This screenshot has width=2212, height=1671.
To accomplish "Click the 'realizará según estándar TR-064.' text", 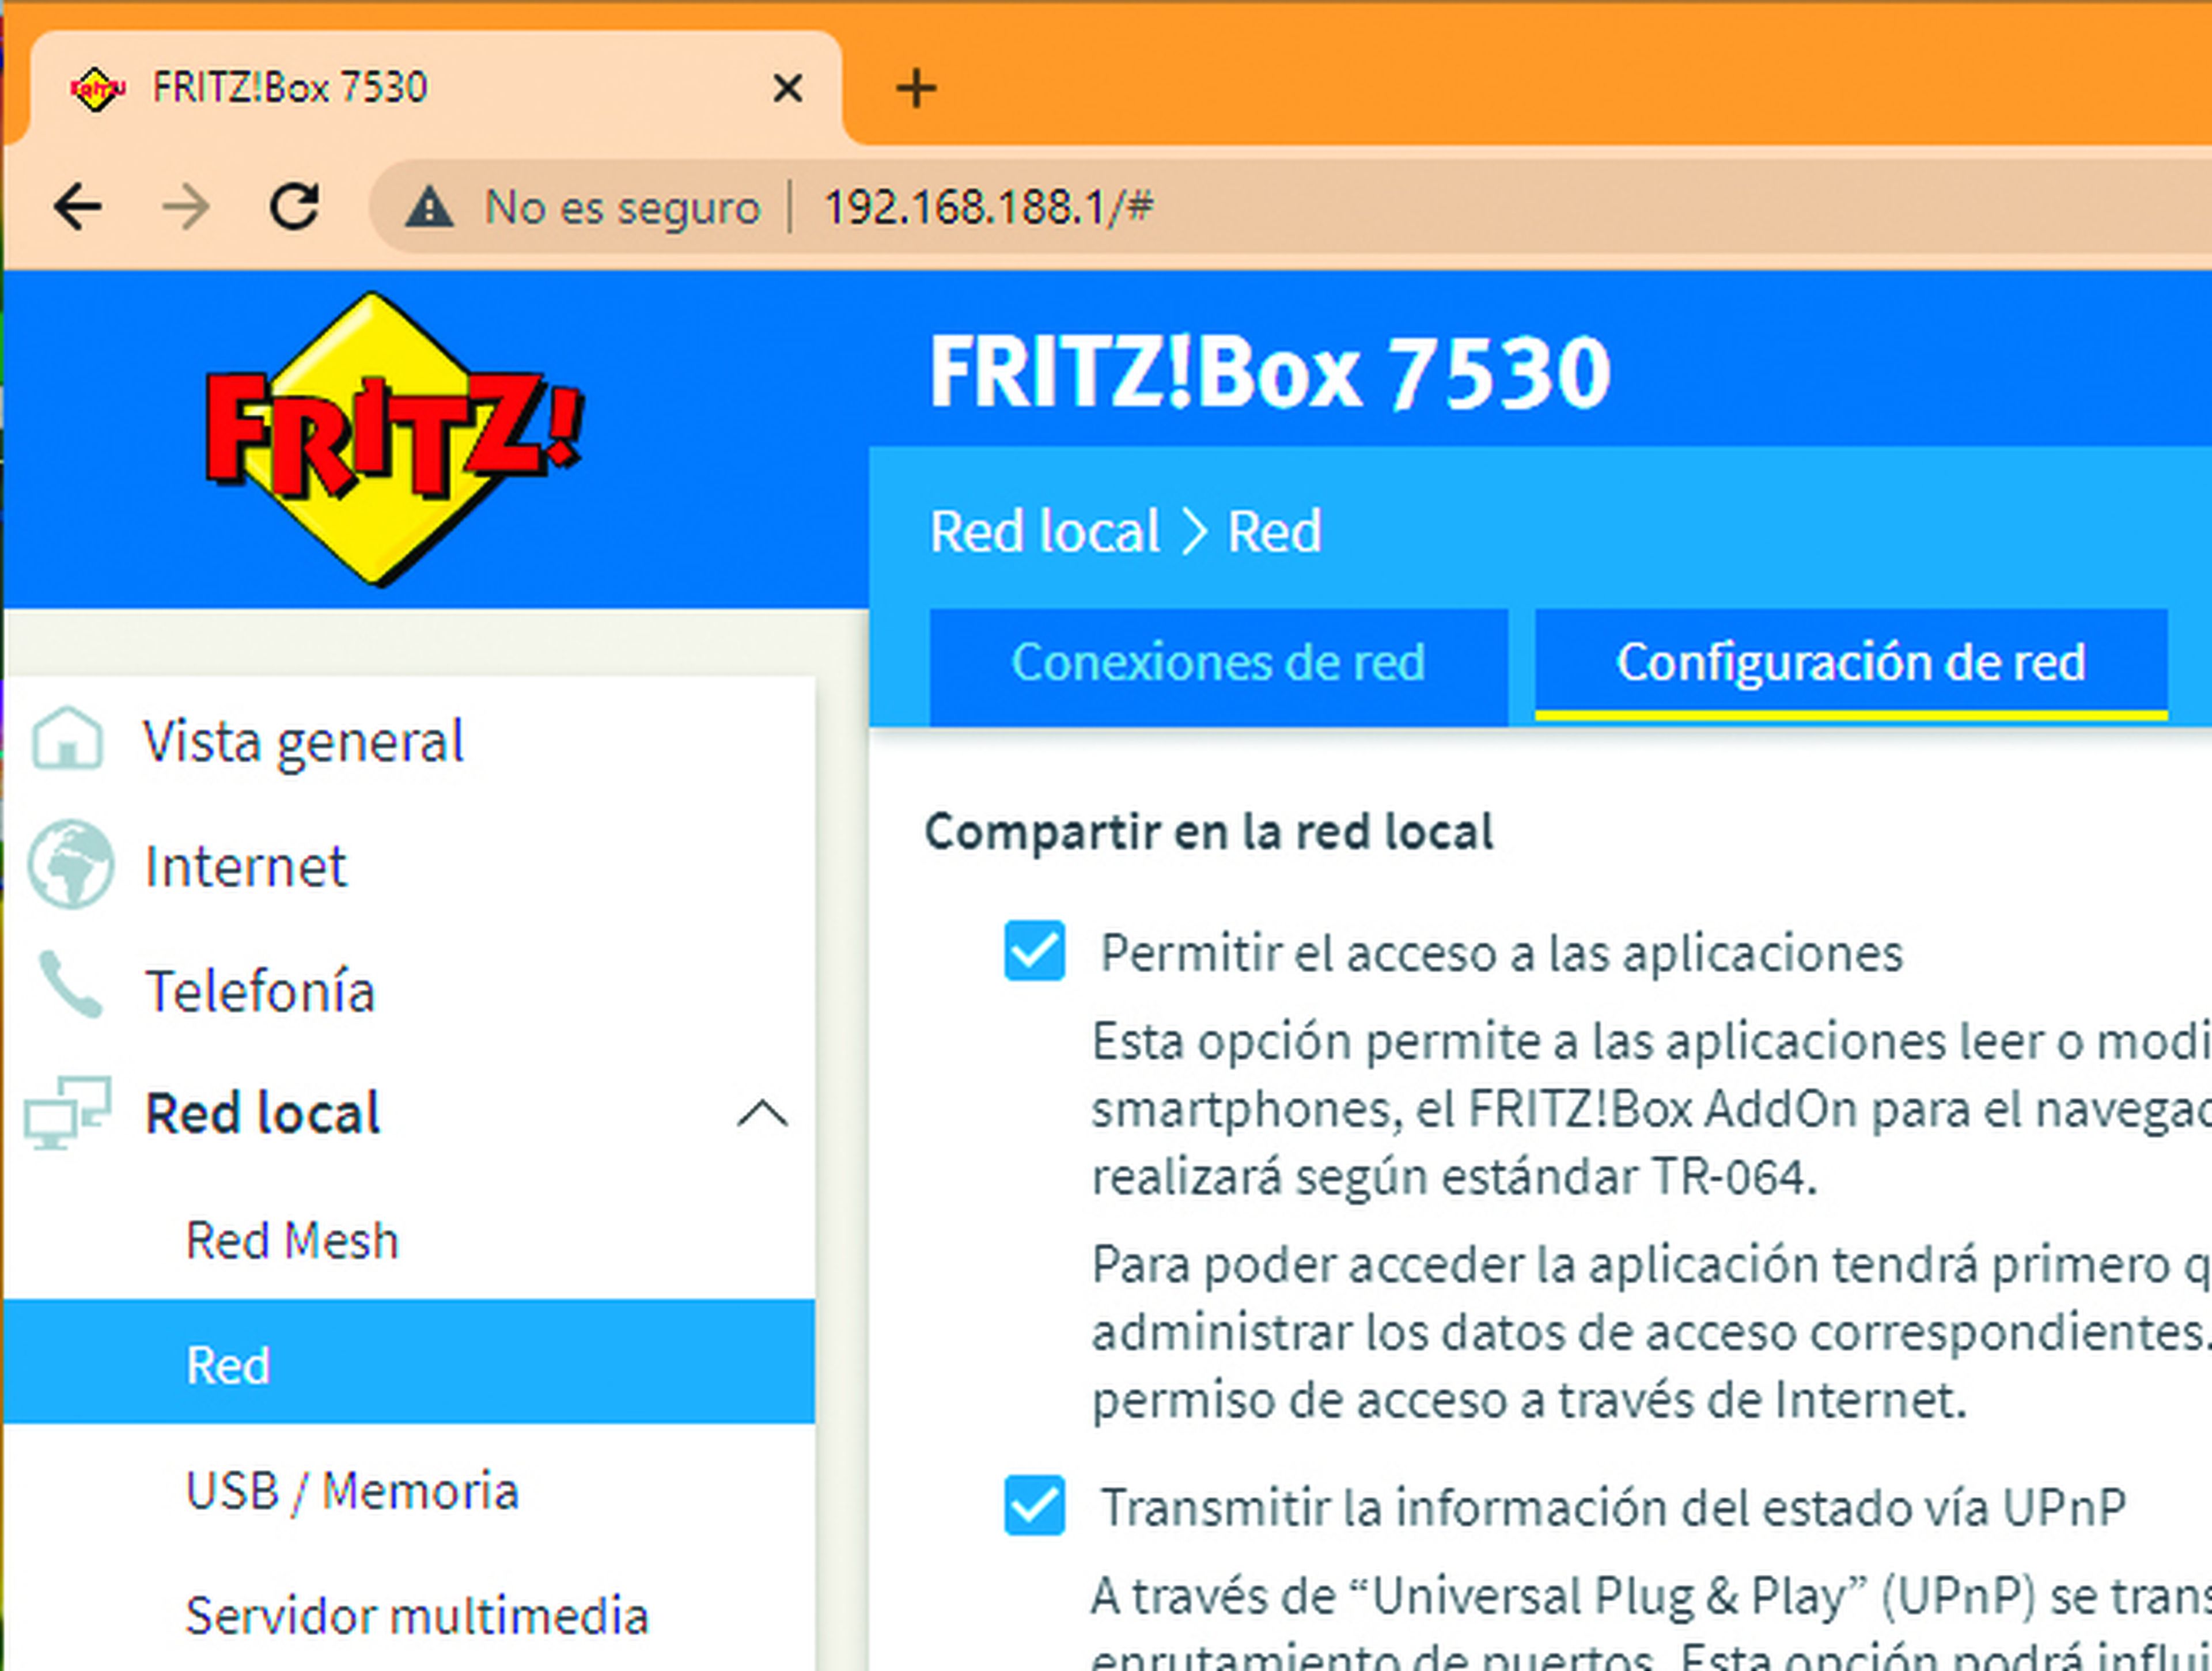I will 1454,1176.
